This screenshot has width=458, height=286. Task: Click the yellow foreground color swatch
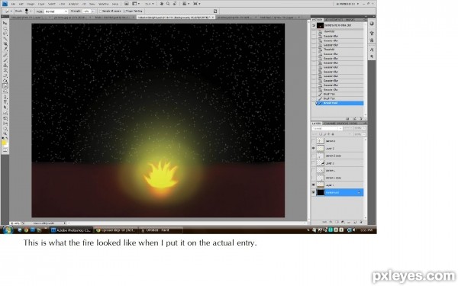click(4, 143)
